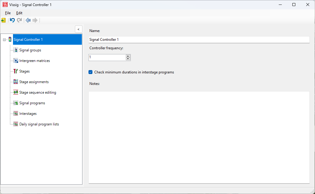This screenshot has height=194, width=315.
Task: Select the Signal groups icon in tree
Action: (x=16, y=50)
